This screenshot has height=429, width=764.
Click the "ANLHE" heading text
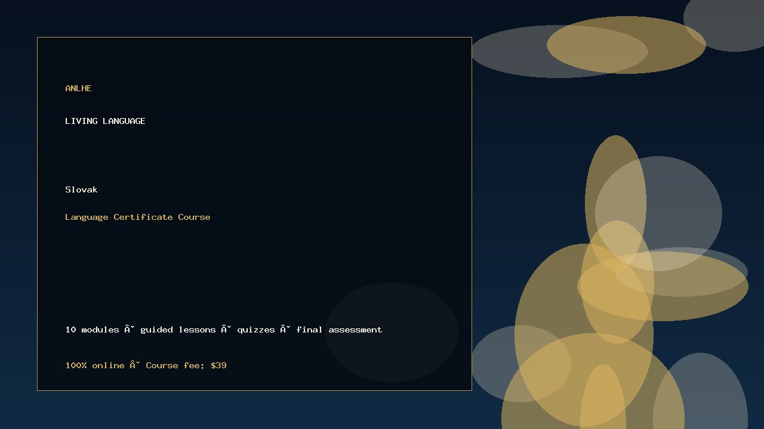click(78, 88)
